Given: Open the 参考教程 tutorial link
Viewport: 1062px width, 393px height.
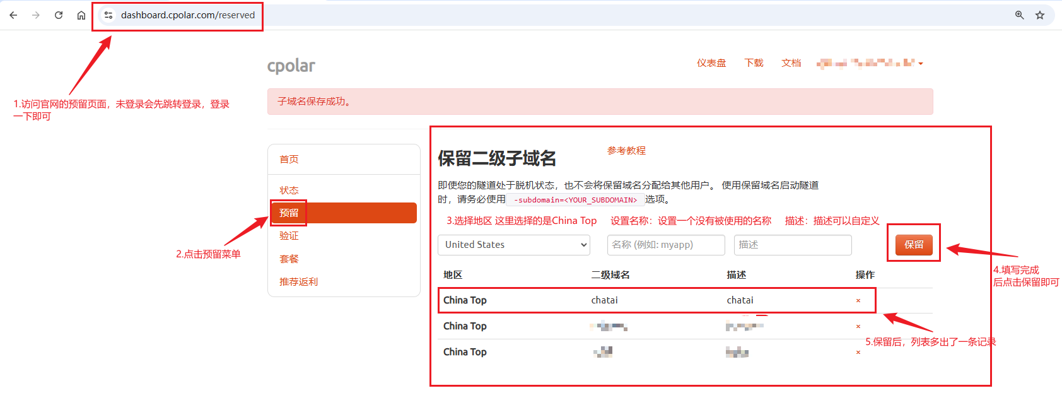Looking at the screenshot, I should pos(626,151).
